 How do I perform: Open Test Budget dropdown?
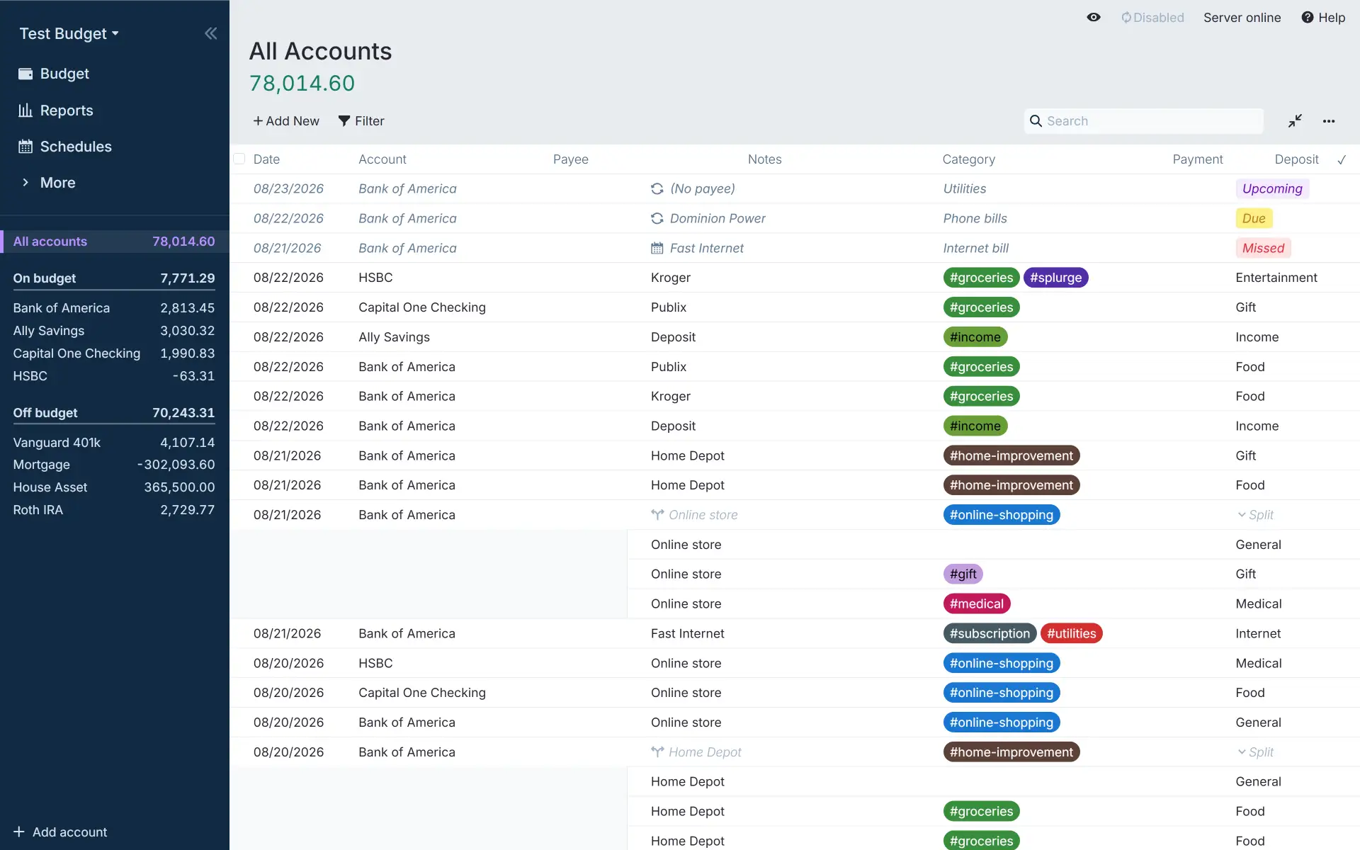coord(69,33)
